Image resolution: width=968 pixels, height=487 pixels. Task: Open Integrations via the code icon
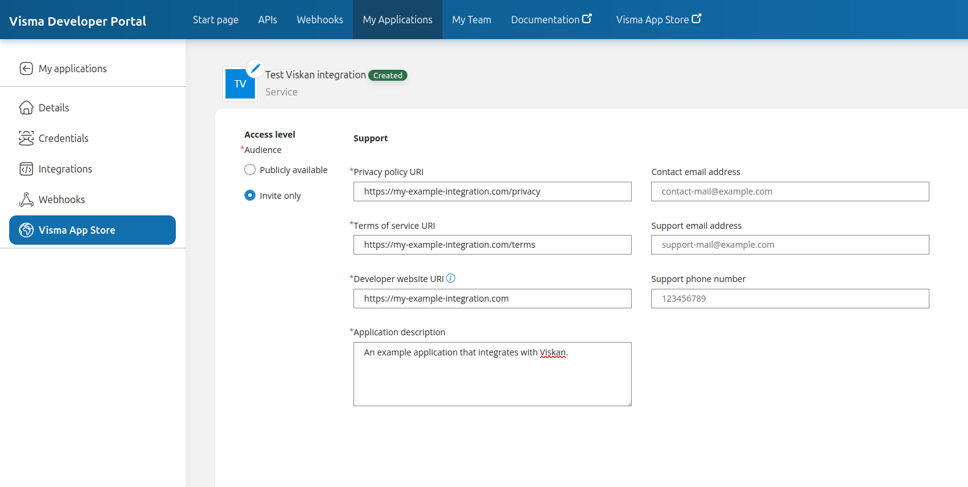[x=26, y=169]
